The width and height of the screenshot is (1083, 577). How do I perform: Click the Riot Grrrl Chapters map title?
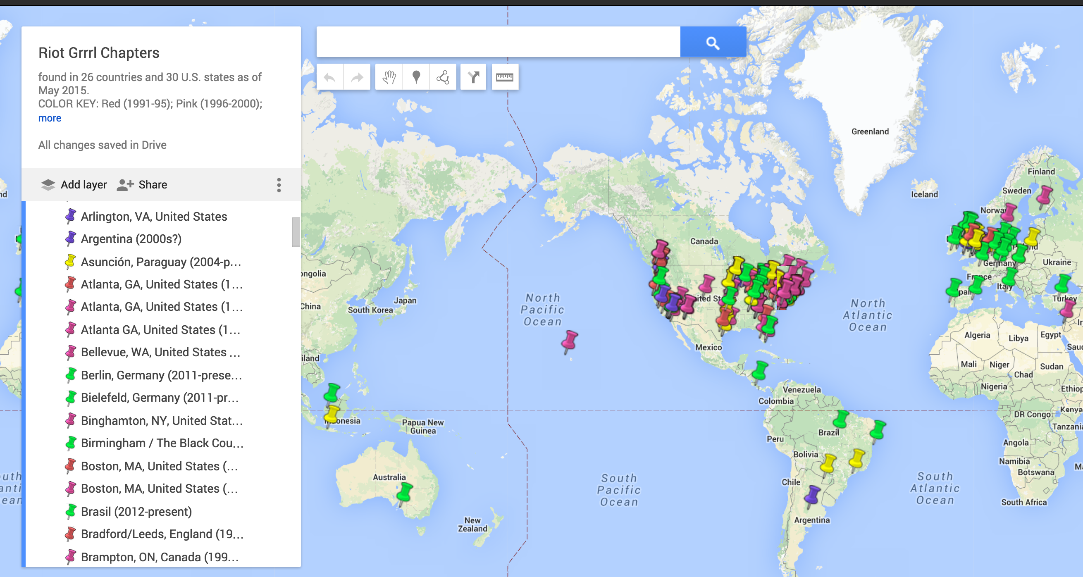pos(99,53)
